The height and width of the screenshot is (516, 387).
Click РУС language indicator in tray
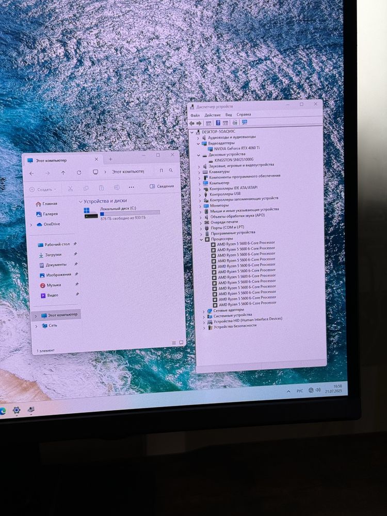tap(300, 391)
